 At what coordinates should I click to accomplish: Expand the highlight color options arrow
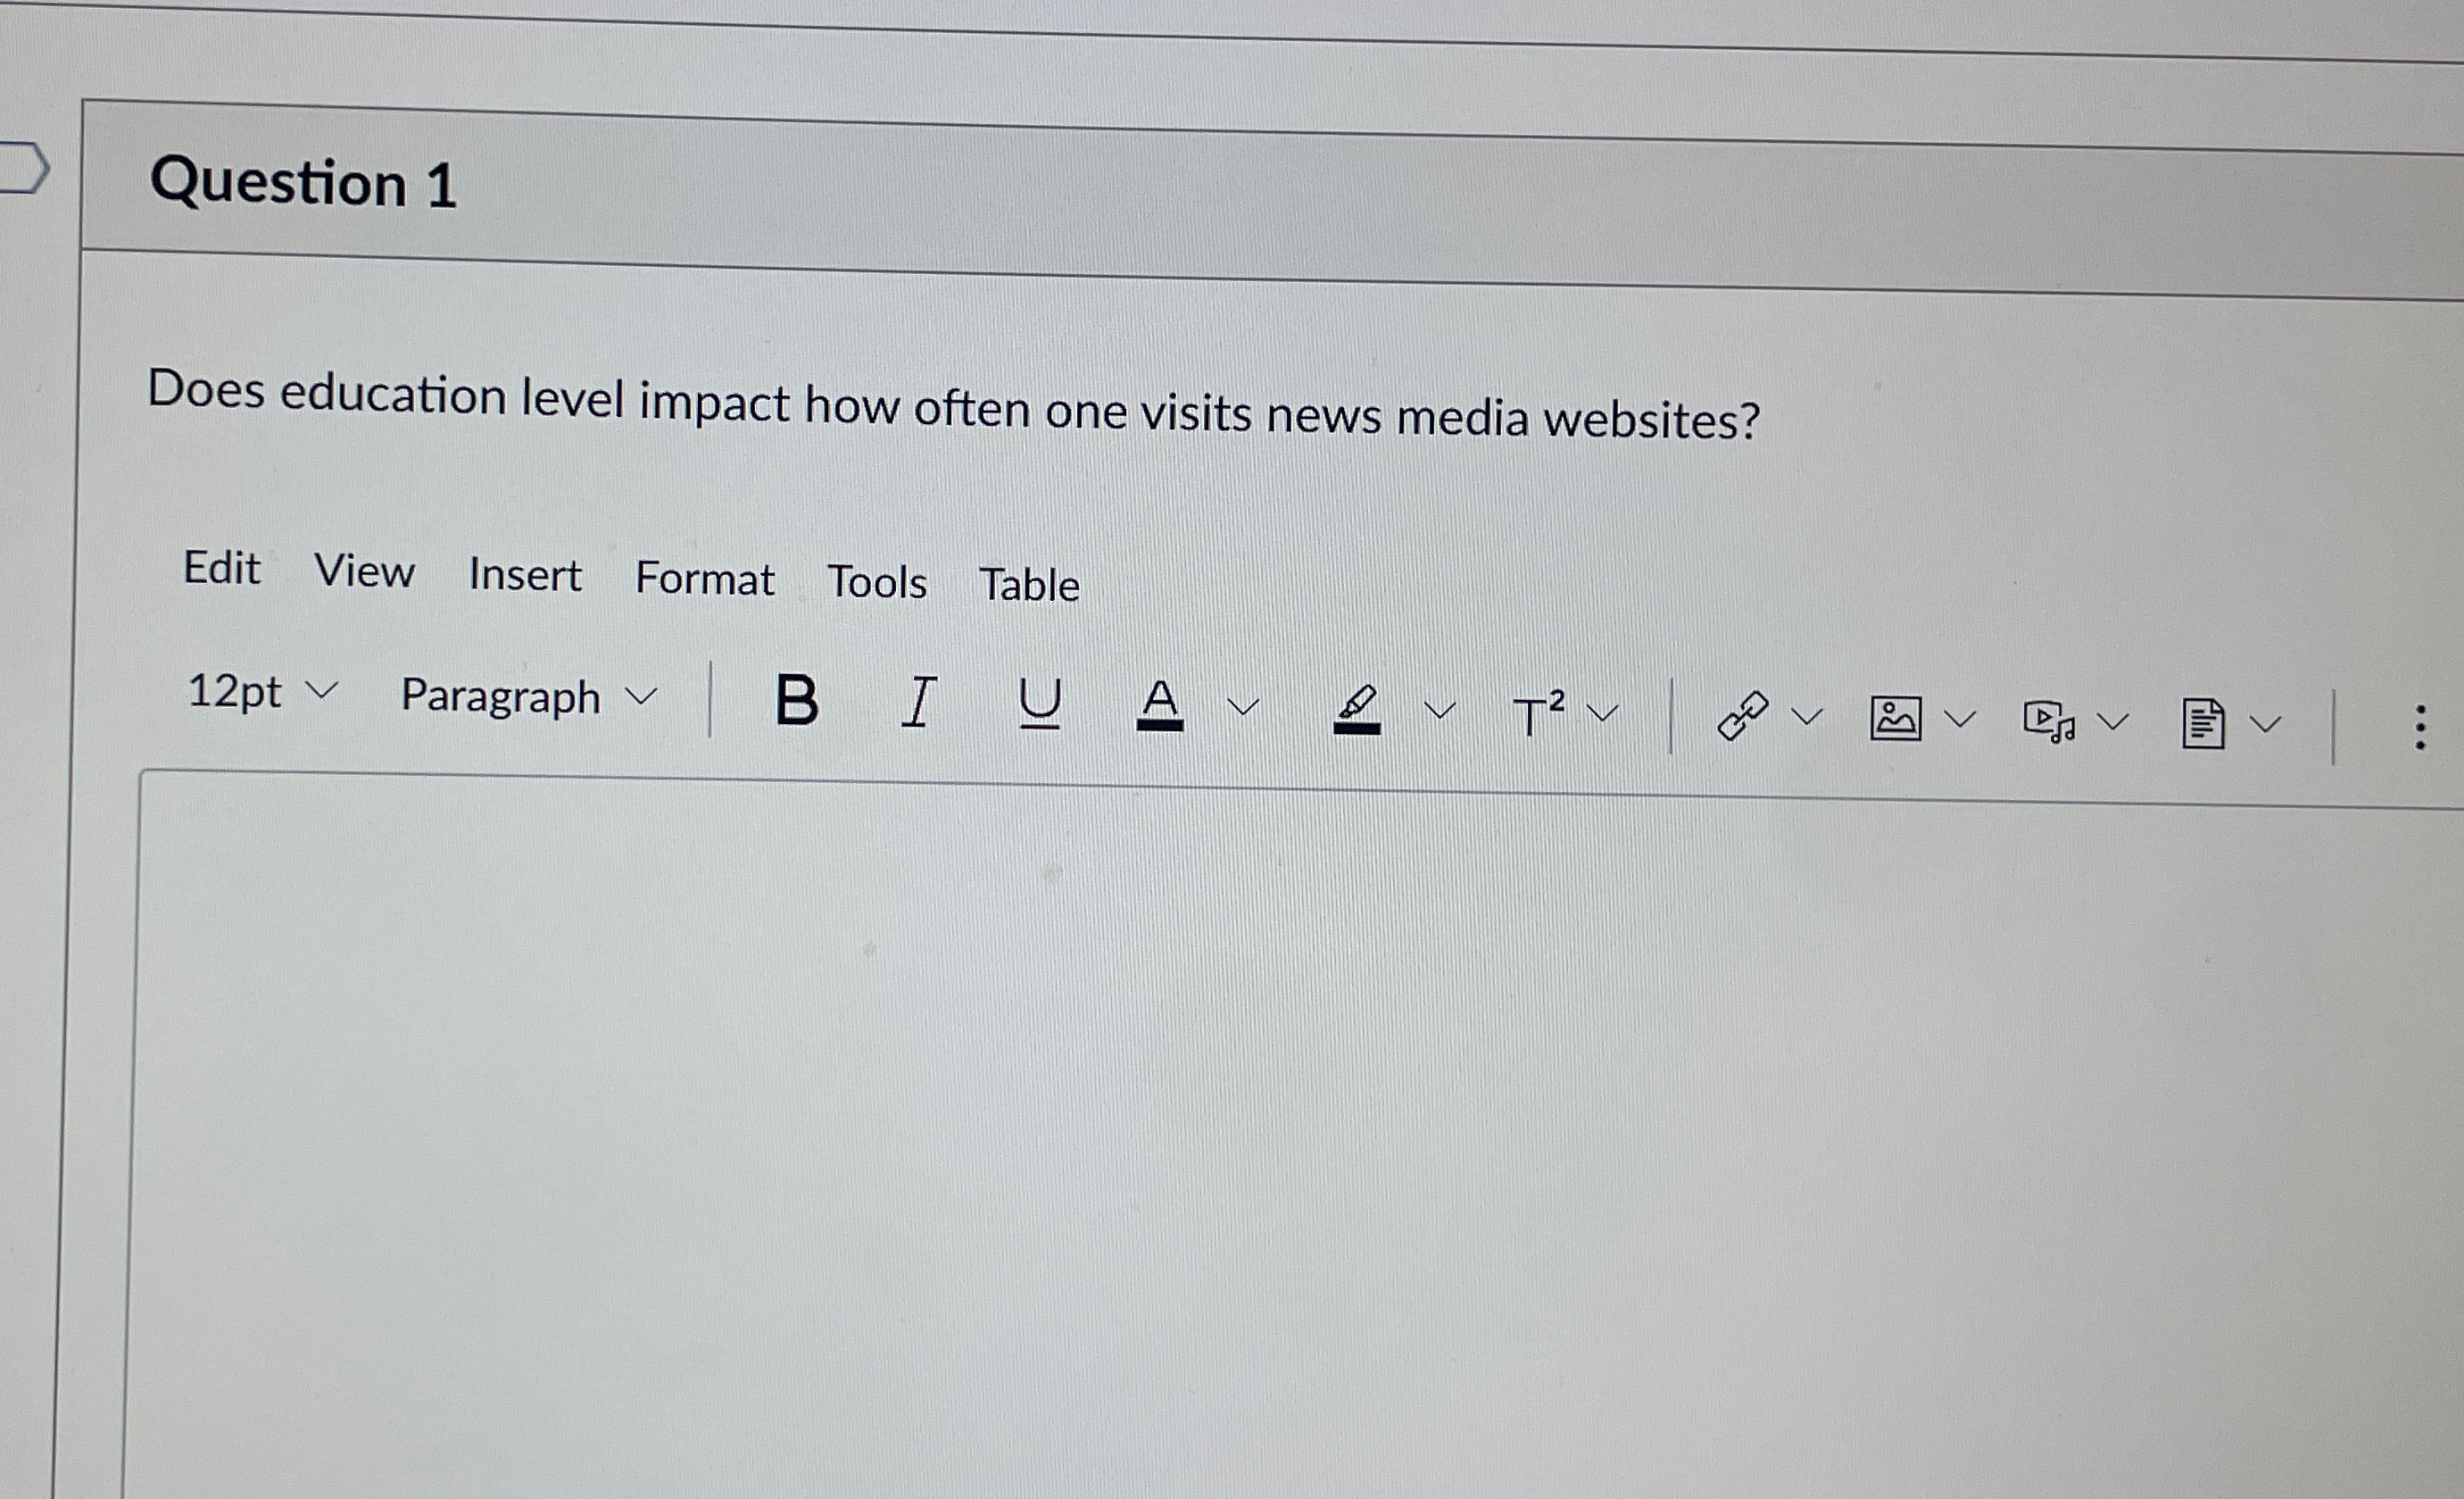point(1439,711)
